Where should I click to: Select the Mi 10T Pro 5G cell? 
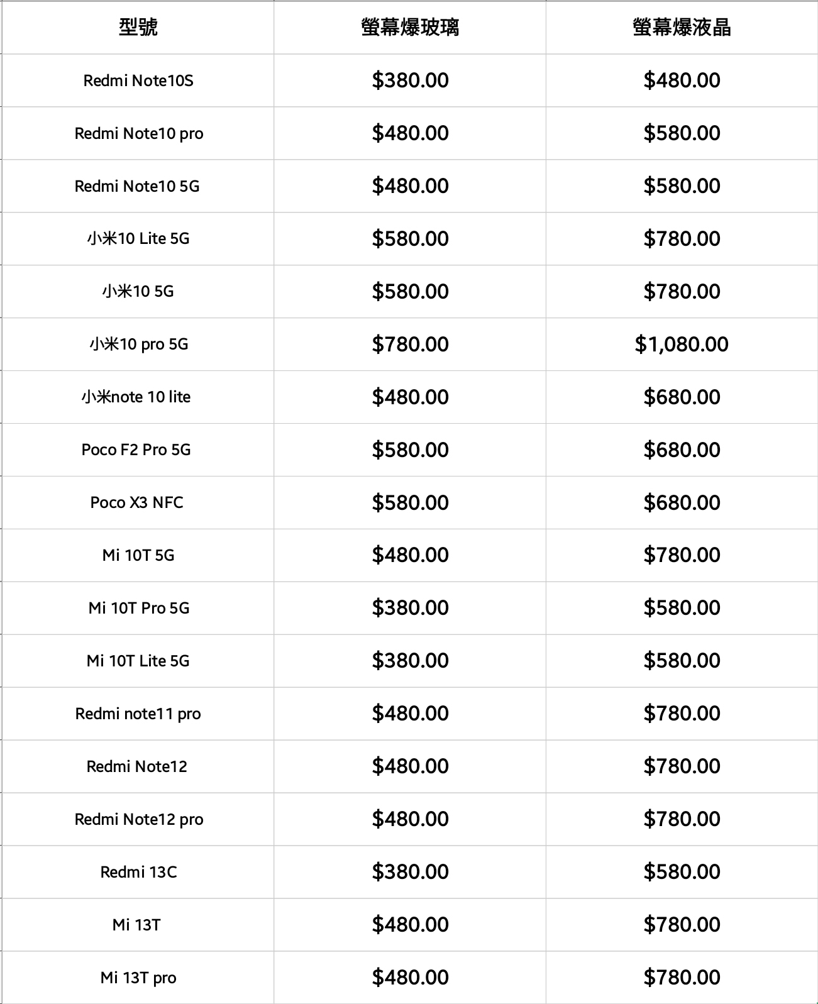pos(138,608)
